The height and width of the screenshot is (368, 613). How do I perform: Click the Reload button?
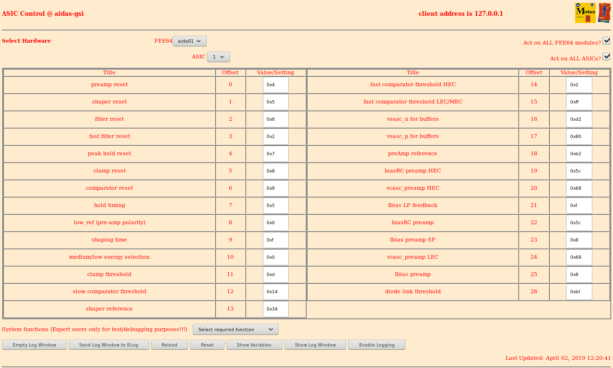(x=169, y=345)
